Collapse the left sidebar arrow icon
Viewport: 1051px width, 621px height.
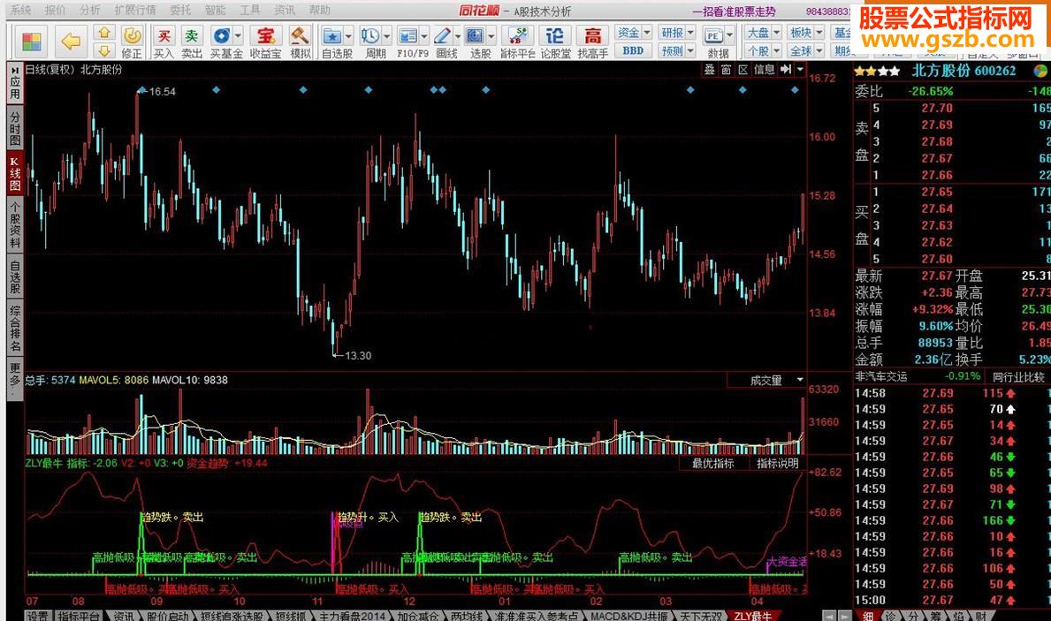[15, 69]
